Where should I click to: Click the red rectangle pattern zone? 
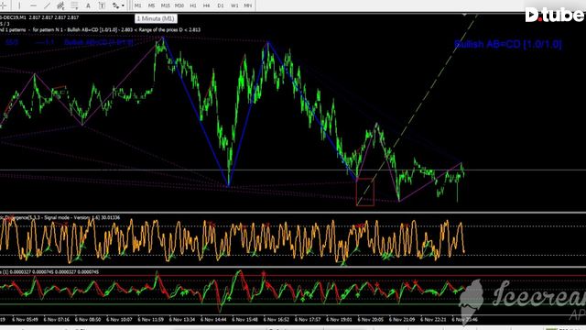click(x=365, y=192)
